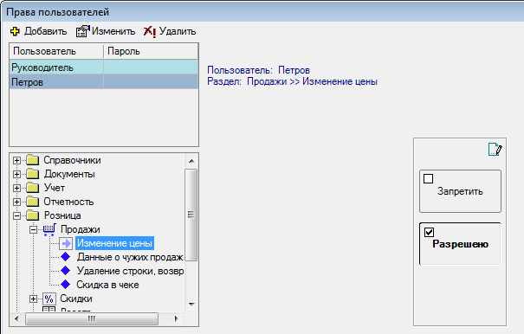
Task: Select Удаление строки, возвр item
Action: [130, 271]
